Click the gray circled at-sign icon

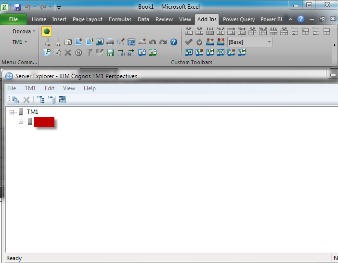click(x=78, y=53)
